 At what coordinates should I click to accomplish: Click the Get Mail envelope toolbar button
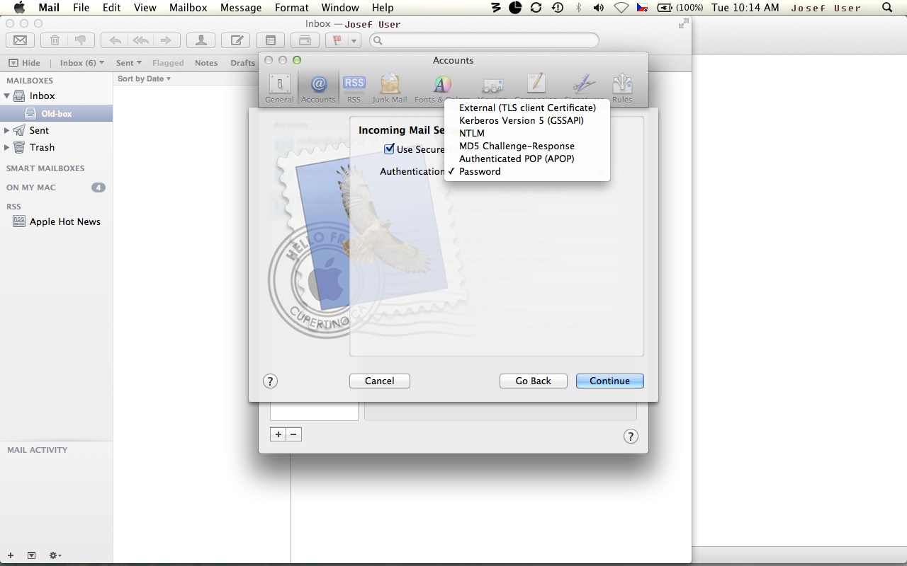coord(20,40)
